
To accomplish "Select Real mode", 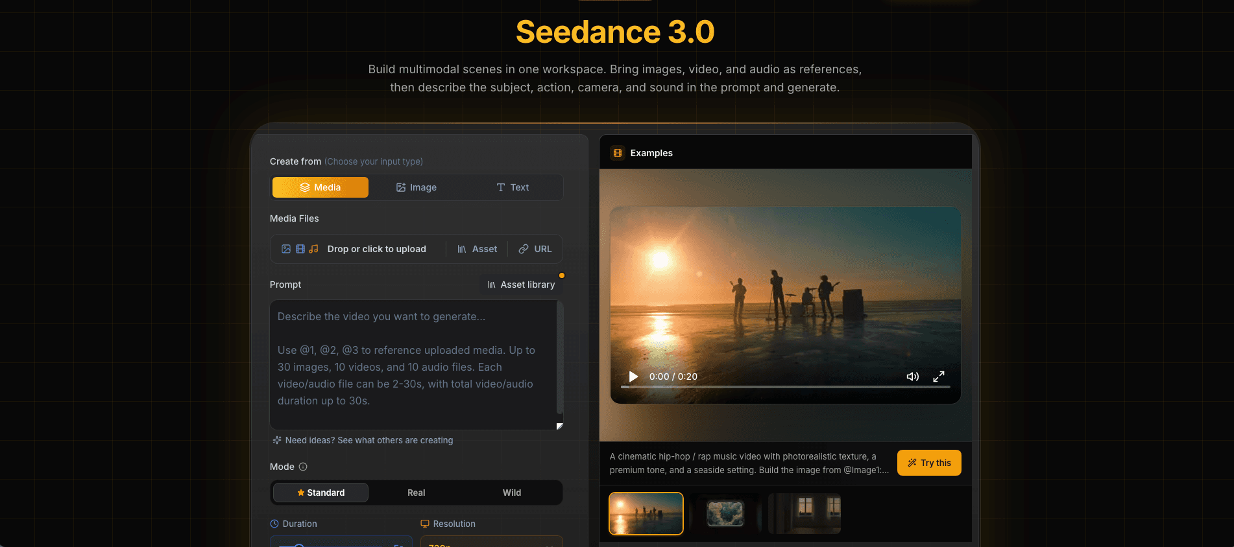I will [x=417, y=493].
